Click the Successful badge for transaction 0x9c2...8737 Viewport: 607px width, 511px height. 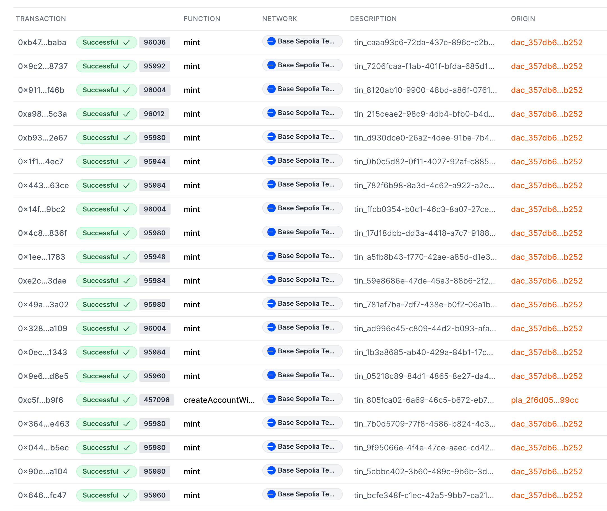coord(106,66)
